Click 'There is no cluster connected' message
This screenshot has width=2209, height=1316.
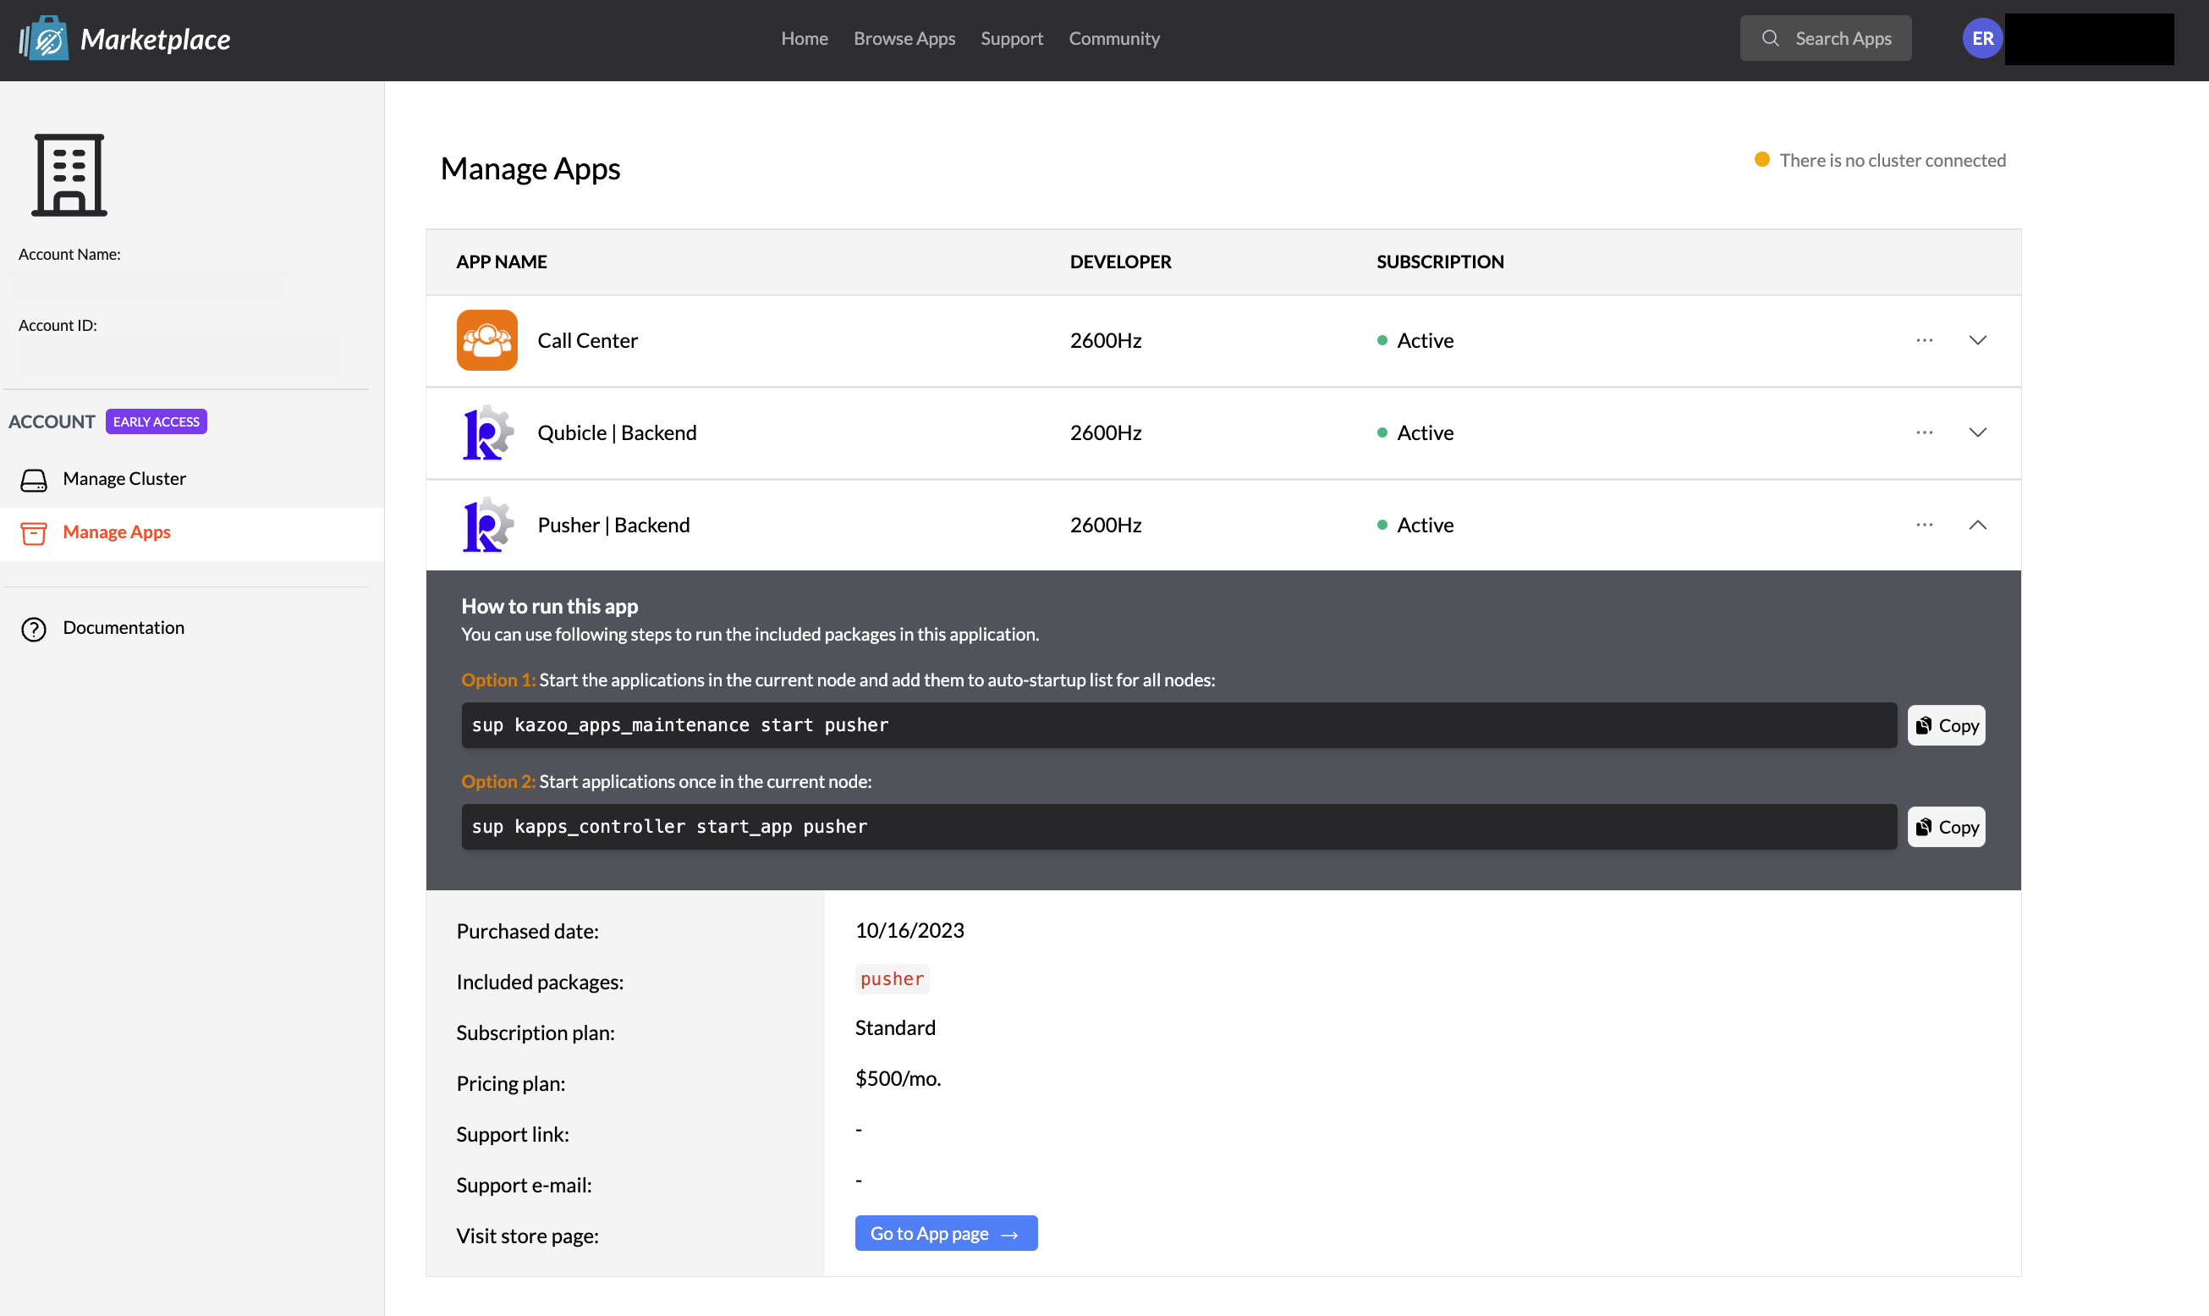(1892, 160)
